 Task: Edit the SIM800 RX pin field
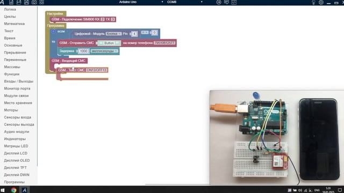click(103, 19)
